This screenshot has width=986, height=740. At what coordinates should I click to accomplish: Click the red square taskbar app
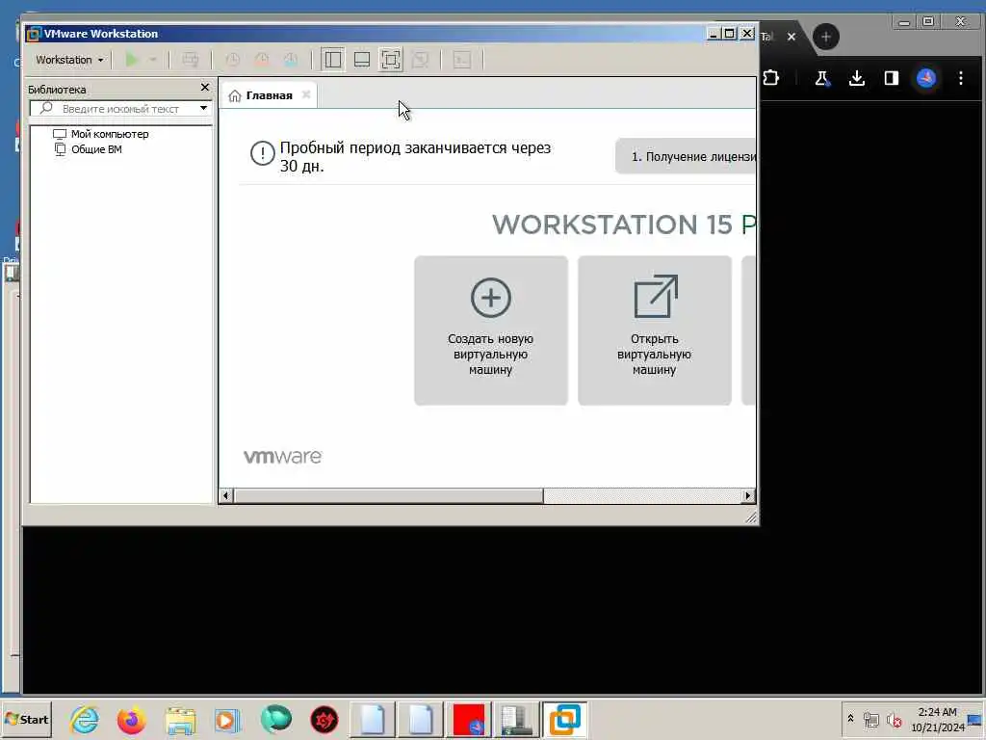click(469, 720)
